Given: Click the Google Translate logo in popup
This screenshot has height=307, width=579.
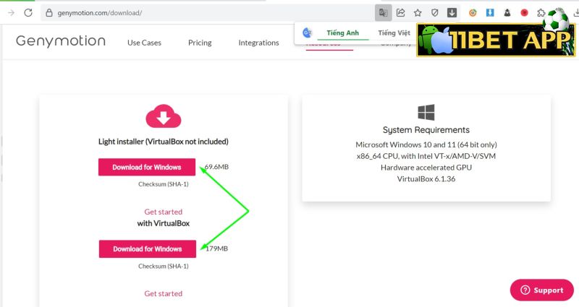Looking at the screenshot, I should (307, 33).
